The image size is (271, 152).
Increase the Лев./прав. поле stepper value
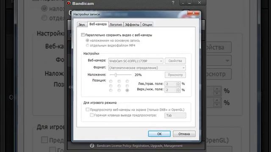click(178, 83)
